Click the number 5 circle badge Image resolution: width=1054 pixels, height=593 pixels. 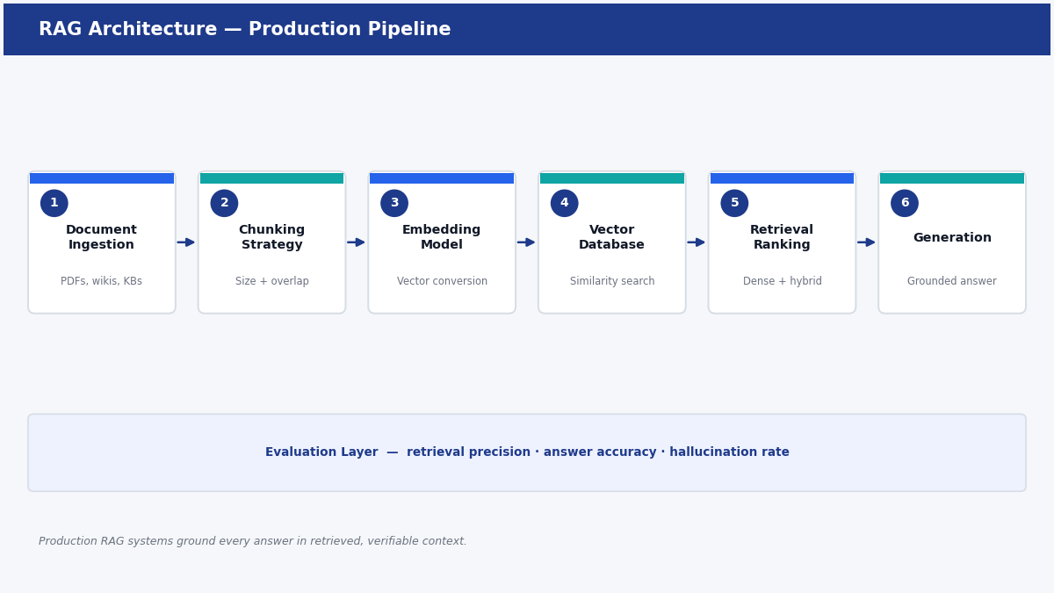734,203
